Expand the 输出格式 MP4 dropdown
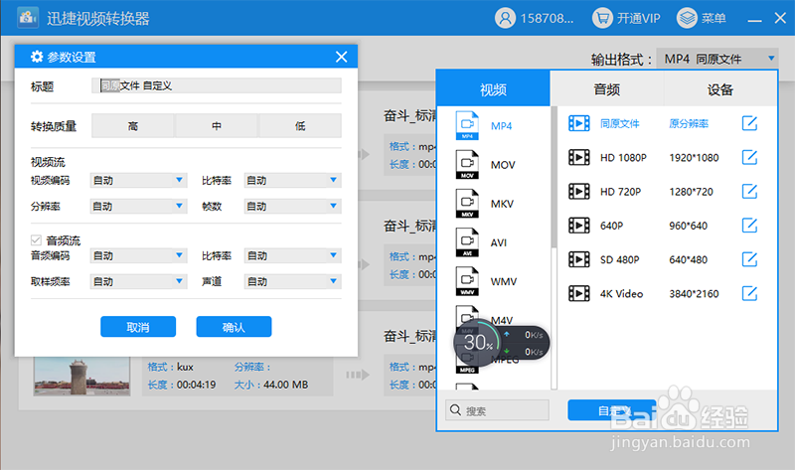The image size is (795, 470). tap(716, 59)
